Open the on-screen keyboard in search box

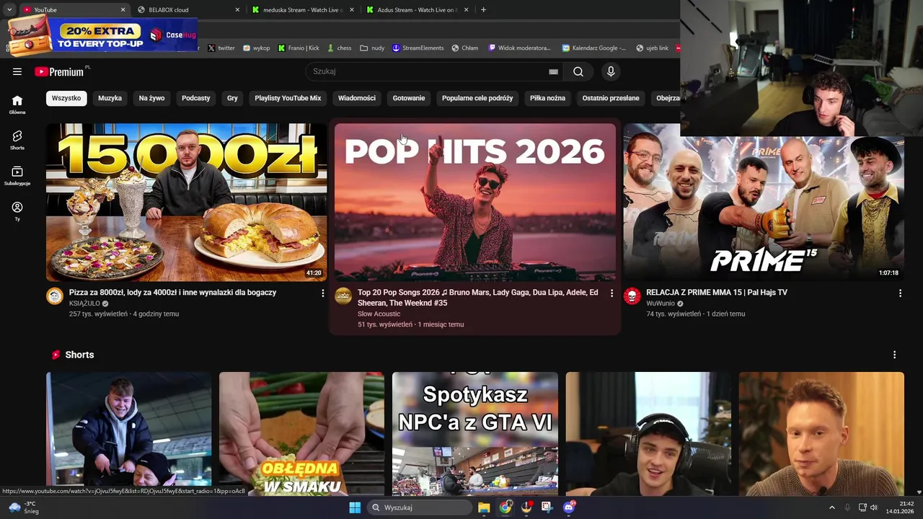tap(553, 71)
